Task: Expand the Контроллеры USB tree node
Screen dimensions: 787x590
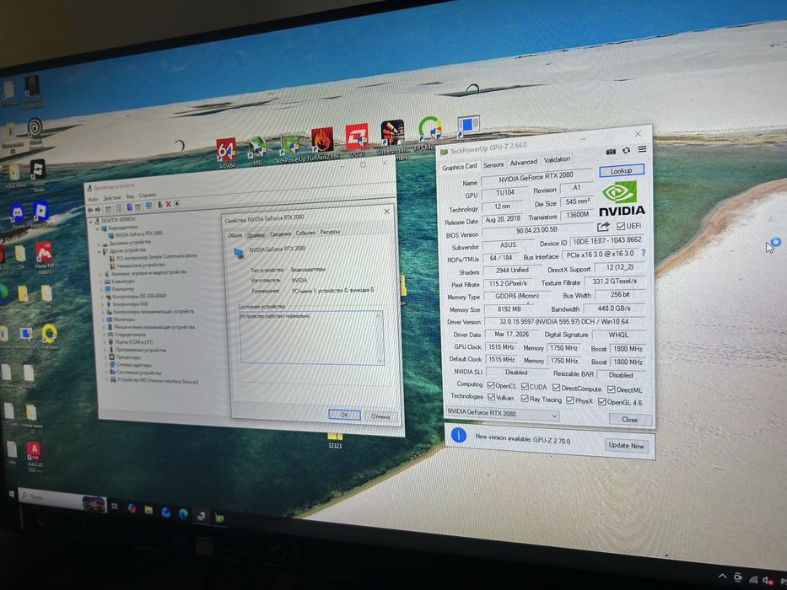Action: point(102,304)
